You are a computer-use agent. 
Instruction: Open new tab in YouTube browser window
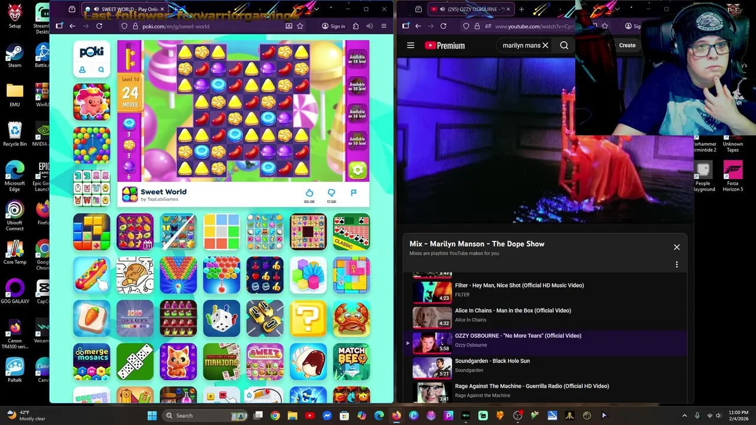(522, 9)
